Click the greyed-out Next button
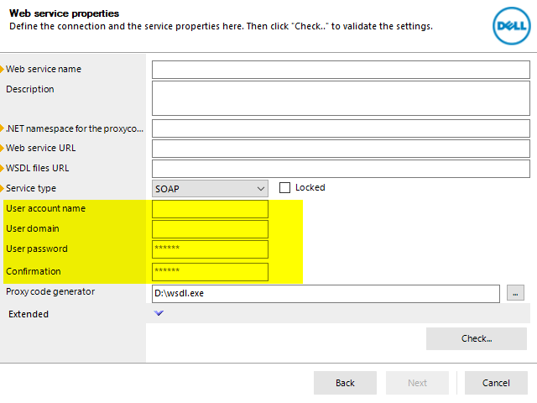This screenshot has height=403, width=537. (x=417, y=383)
